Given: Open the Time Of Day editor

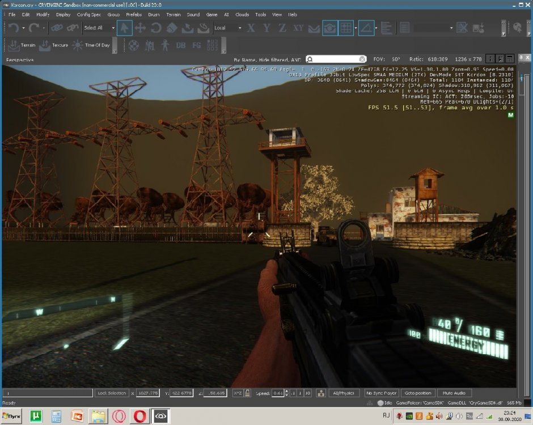Looking at the screenshot, I should (91, 45).
